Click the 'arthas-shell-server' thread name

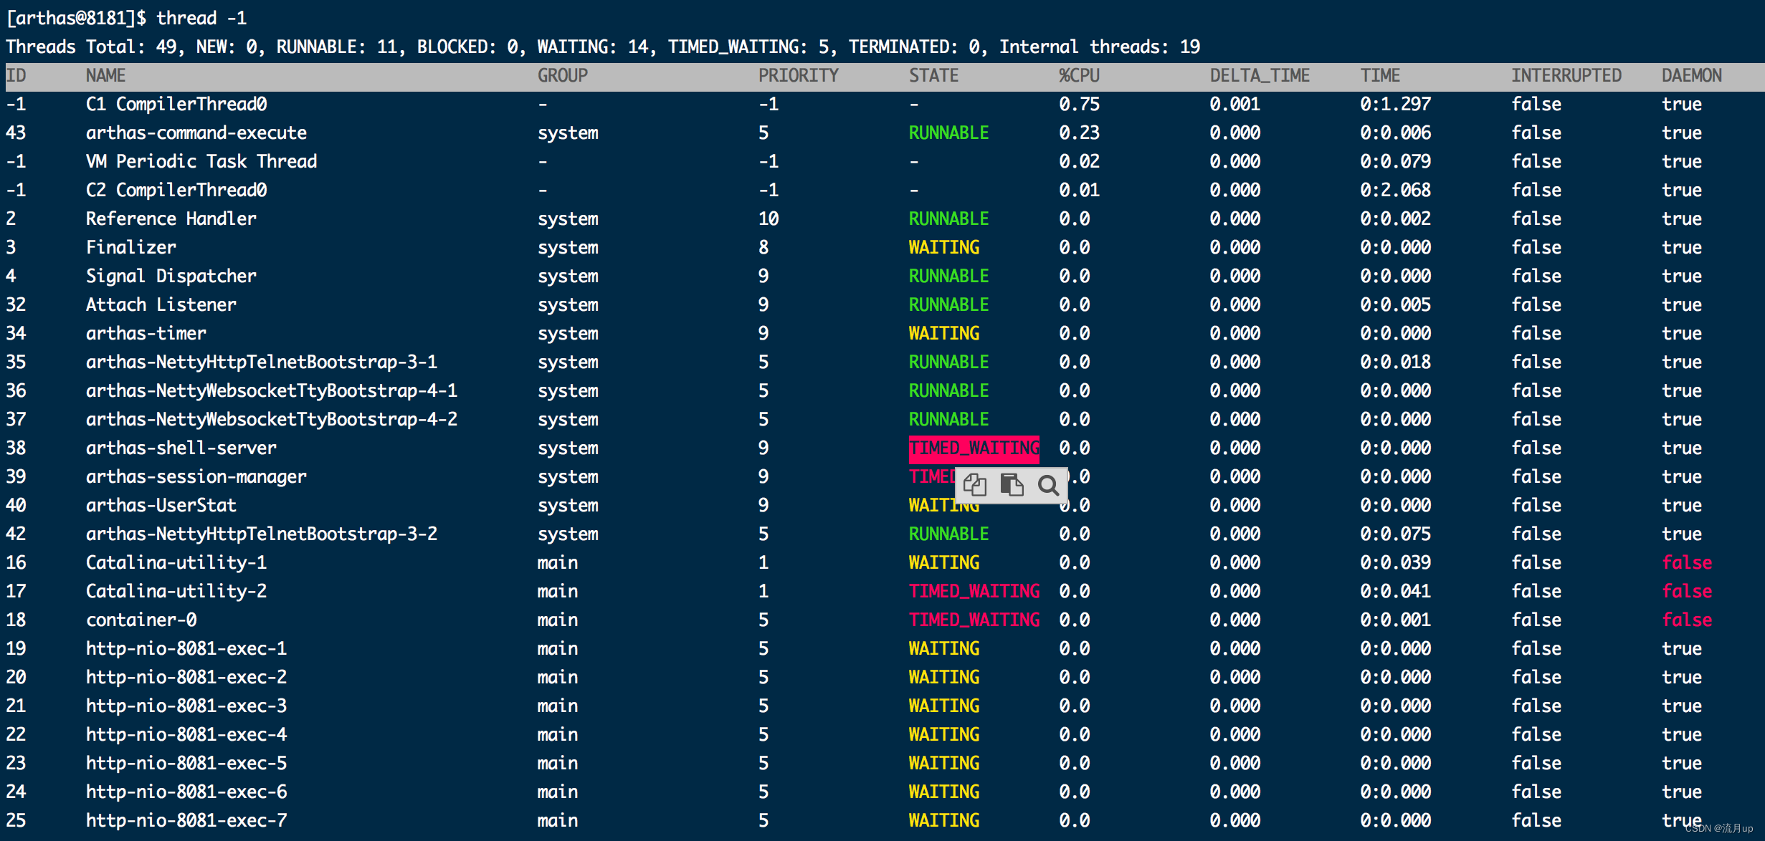click(x=181, y=448)
